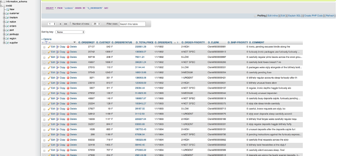Collapse the tim50 database node

pyautogui.click(x=2, y=6)
